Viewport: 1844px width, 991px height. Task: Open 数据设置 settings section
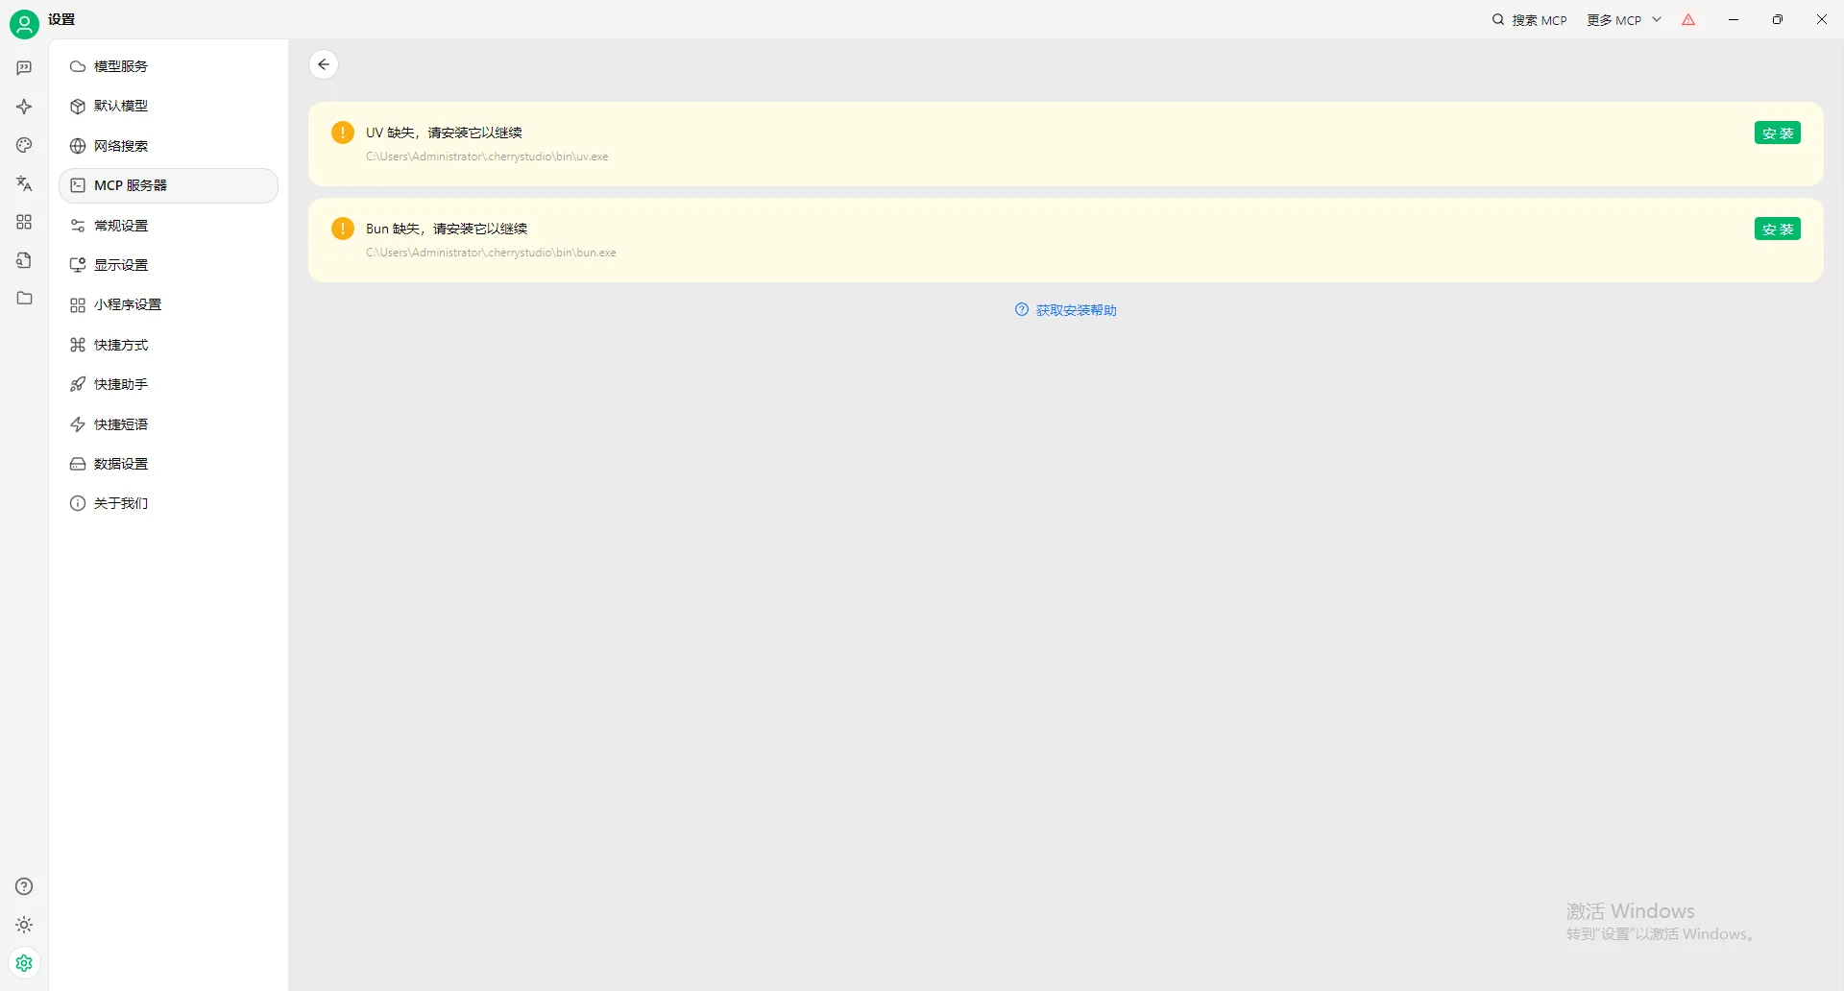pyautogui.click(x=121, y=464)
